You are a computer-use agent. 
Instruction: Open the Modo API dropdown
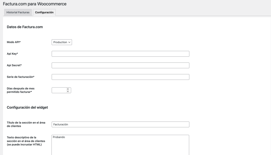point(62,42)
